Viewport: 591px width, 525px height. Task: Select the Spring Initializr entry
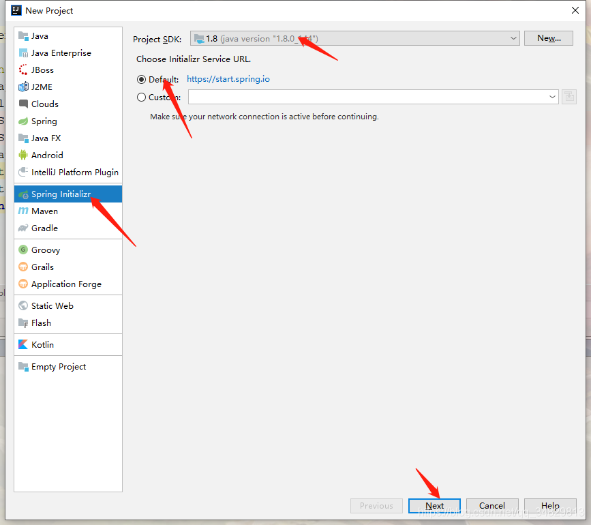pos(68,194)
